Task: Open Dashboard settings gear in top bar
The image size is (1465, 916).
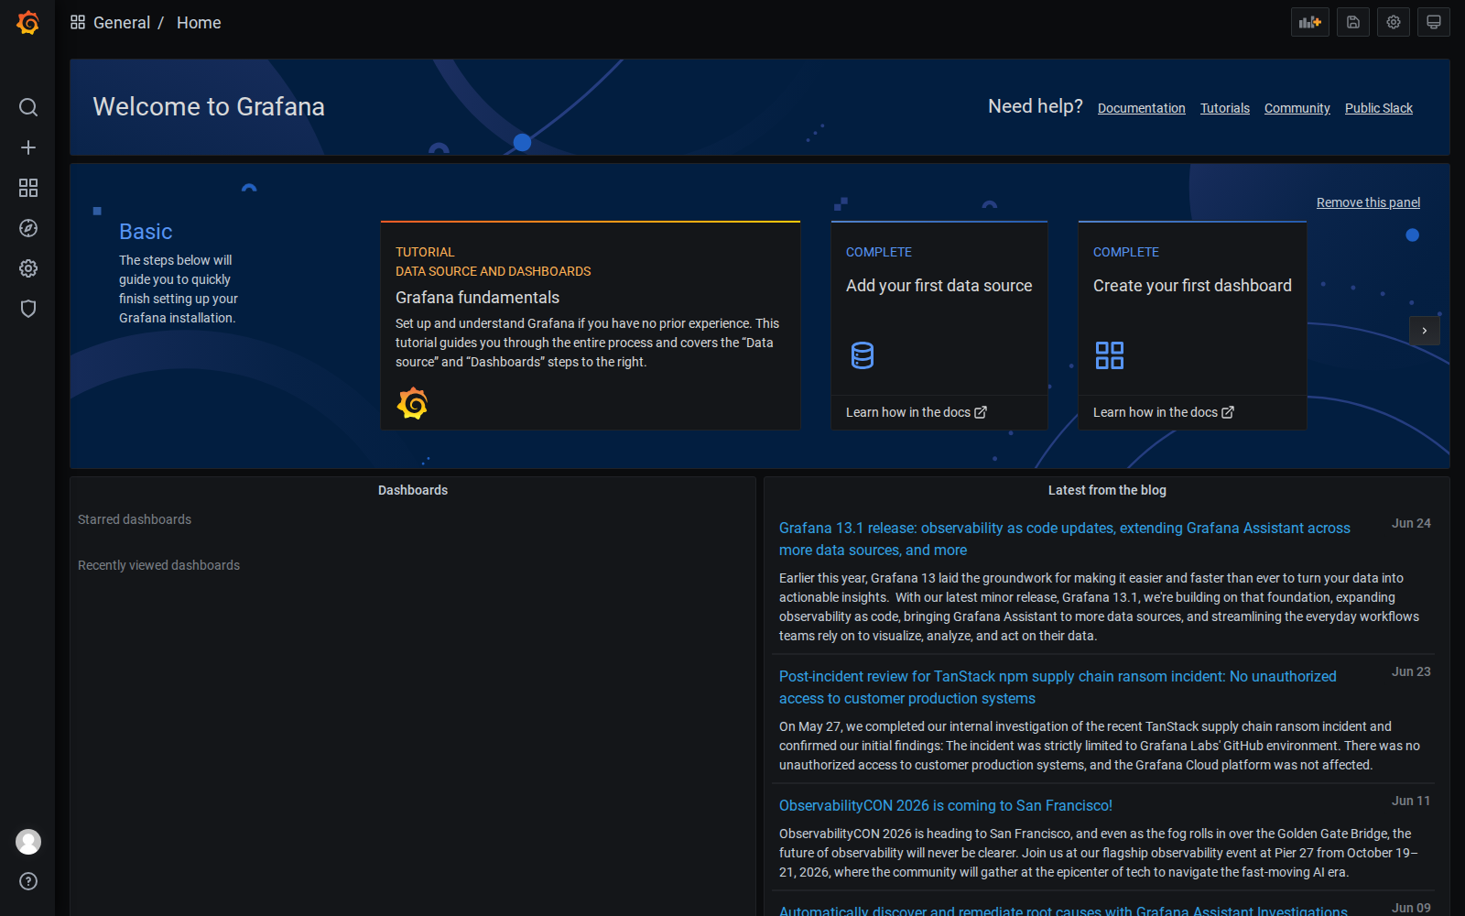Action: coord(1394,22)
